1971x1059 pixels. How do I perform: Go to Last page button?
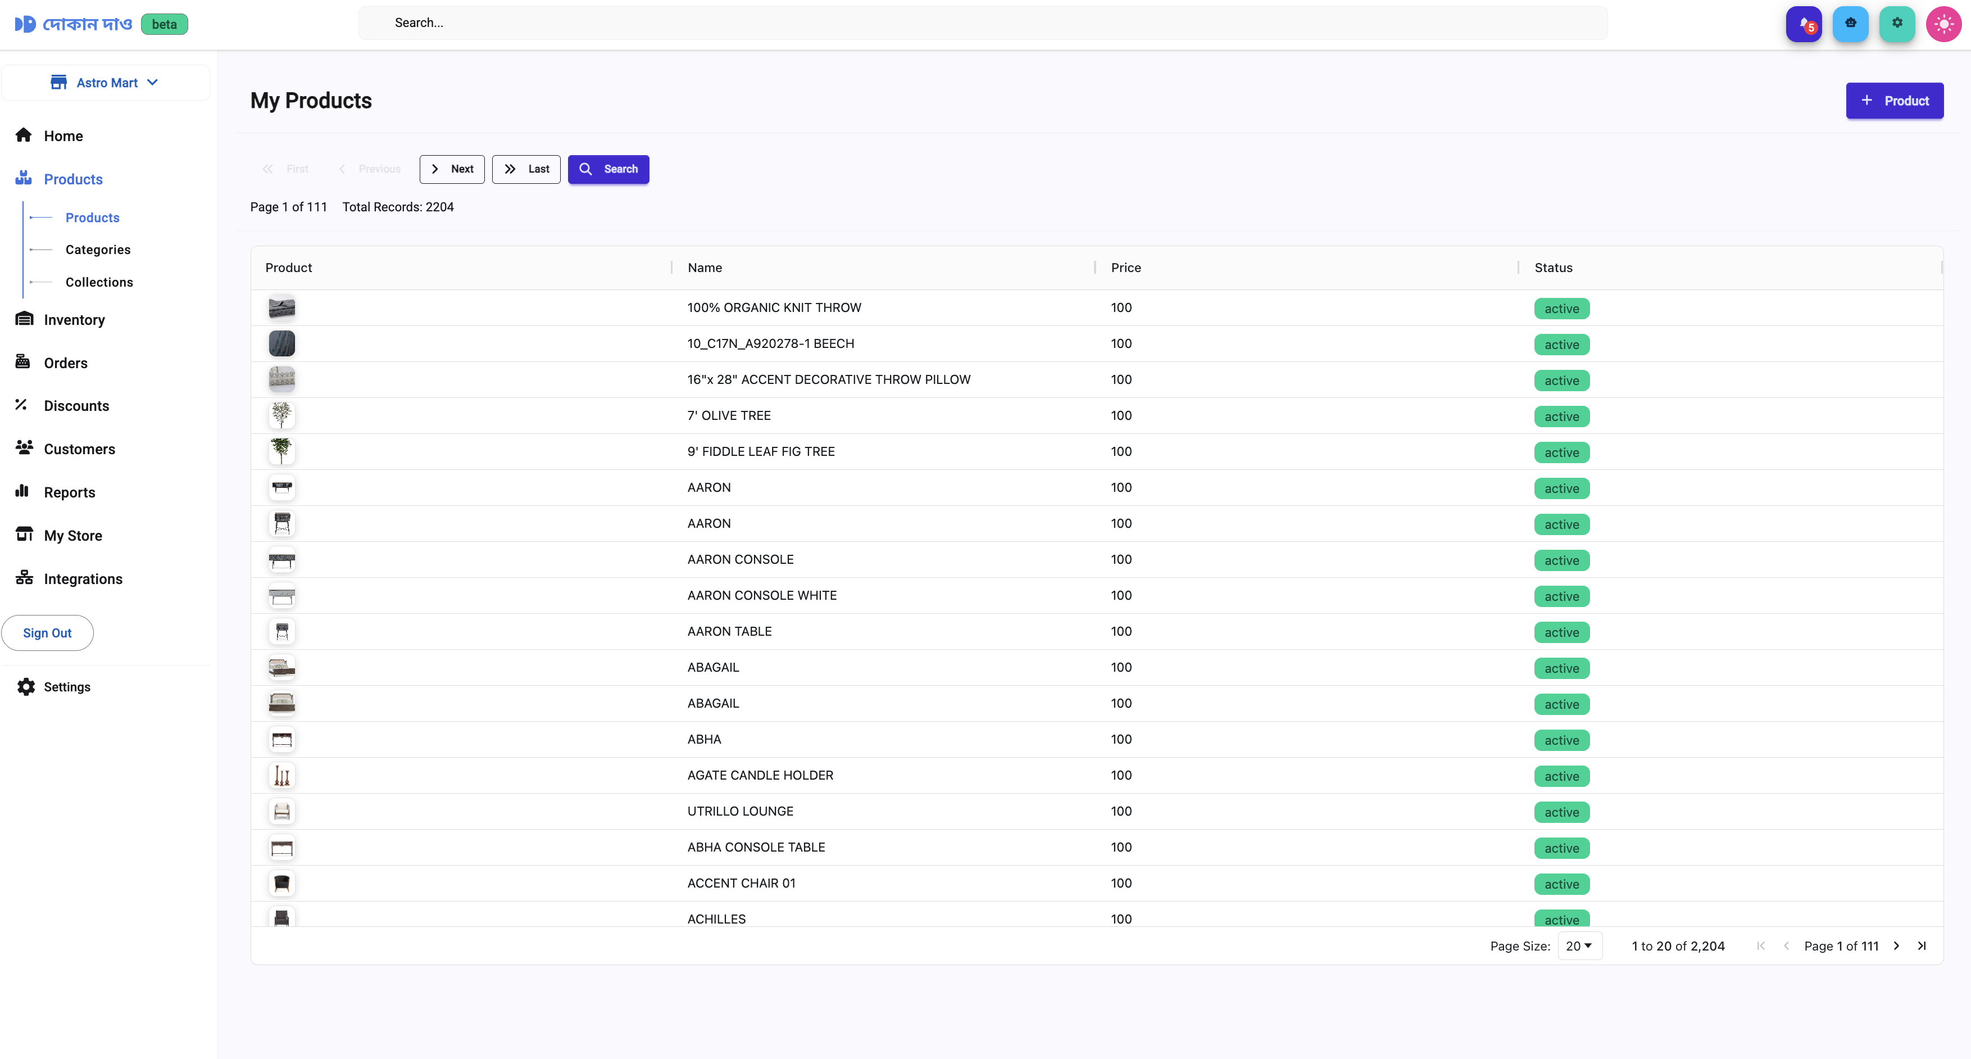526,169
